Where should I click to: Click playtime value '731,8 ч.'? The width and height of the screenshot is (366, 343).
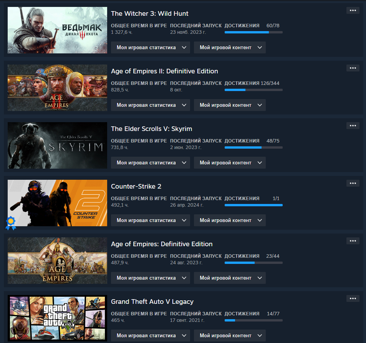pos(119,147)
